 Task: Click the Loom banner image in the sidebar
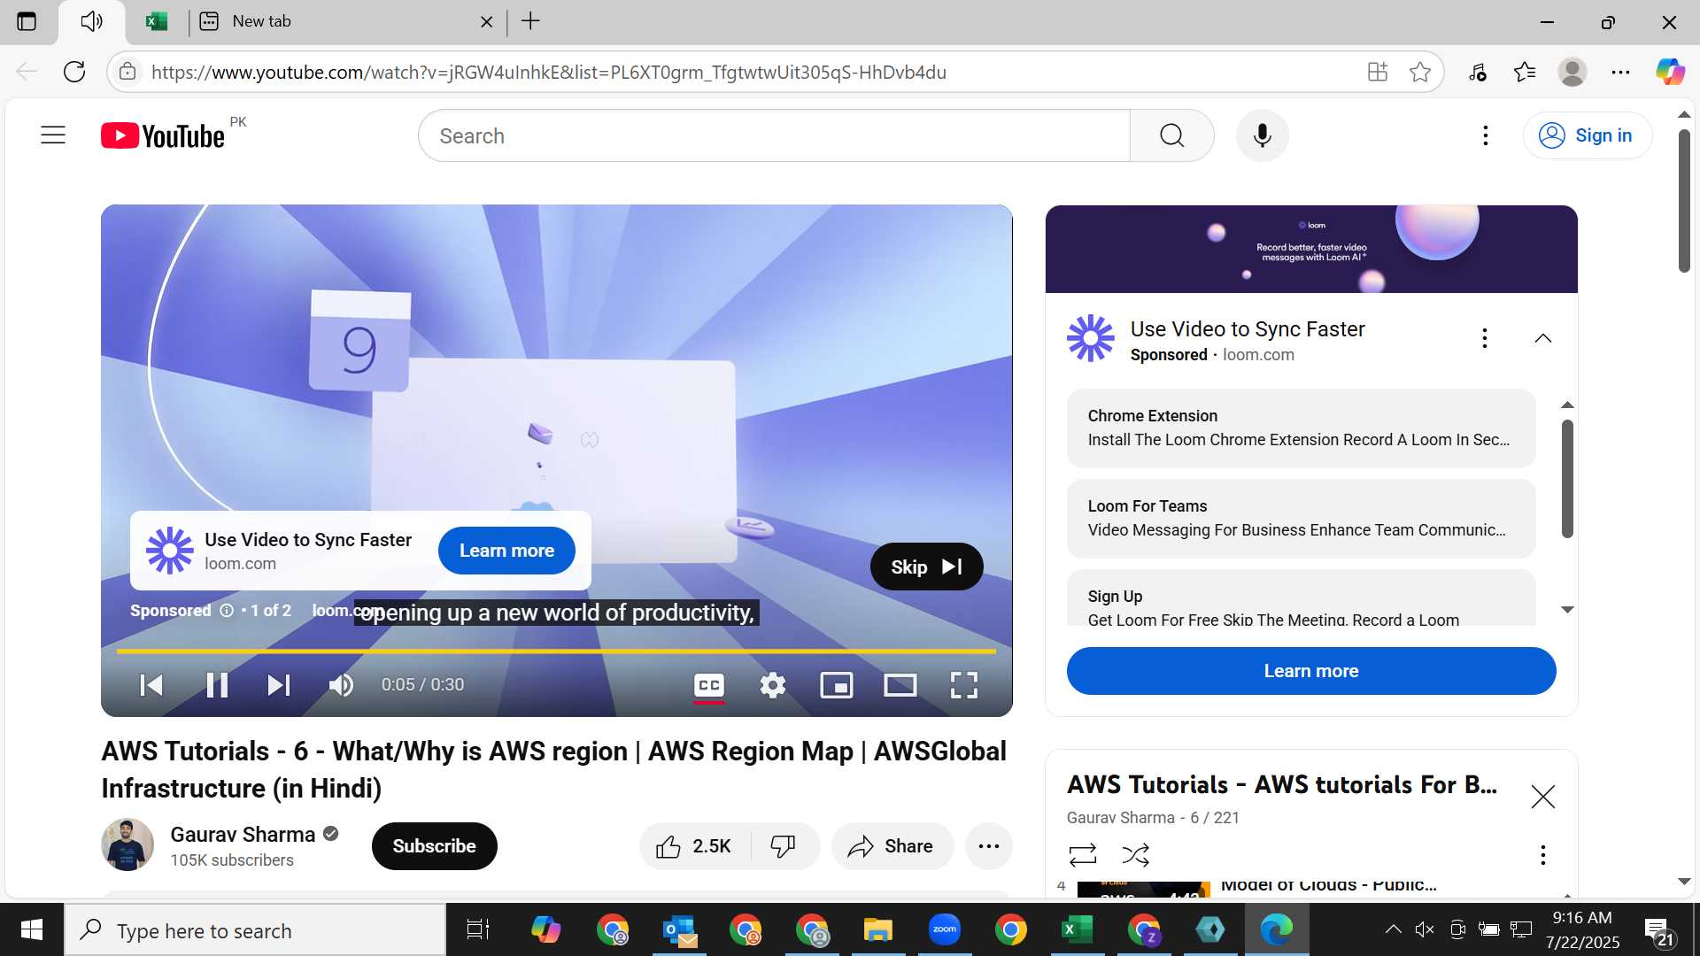[x=1311, y=249]
